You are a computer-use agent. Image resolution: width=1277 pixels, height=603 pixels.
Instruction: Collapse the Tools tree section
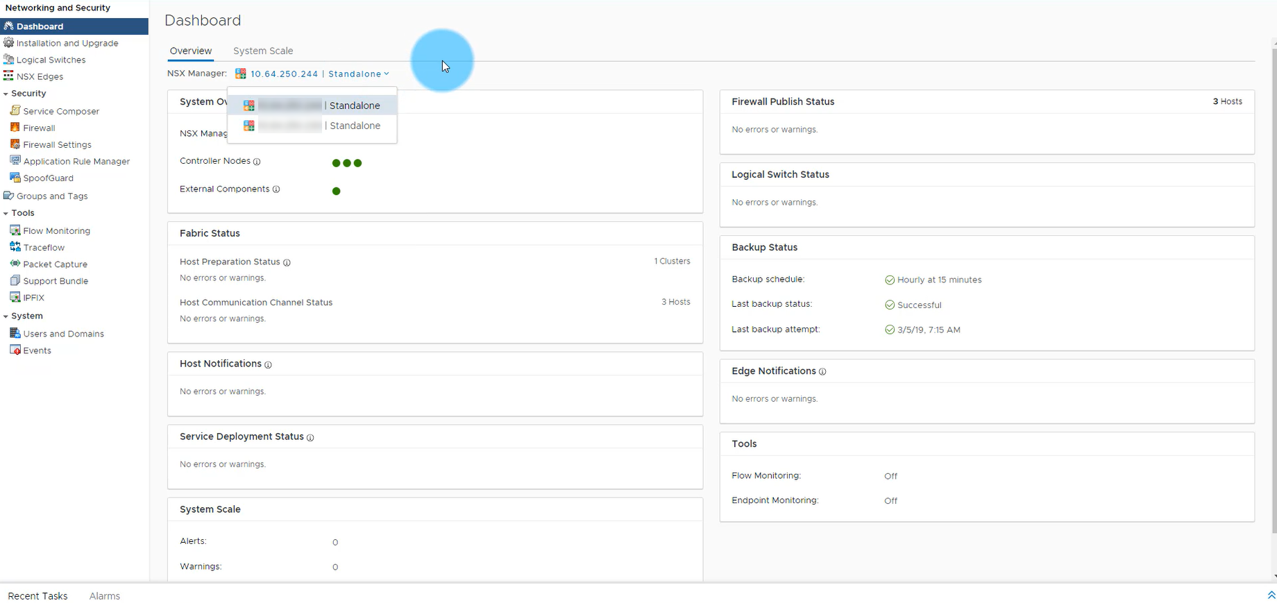[6, 213]
